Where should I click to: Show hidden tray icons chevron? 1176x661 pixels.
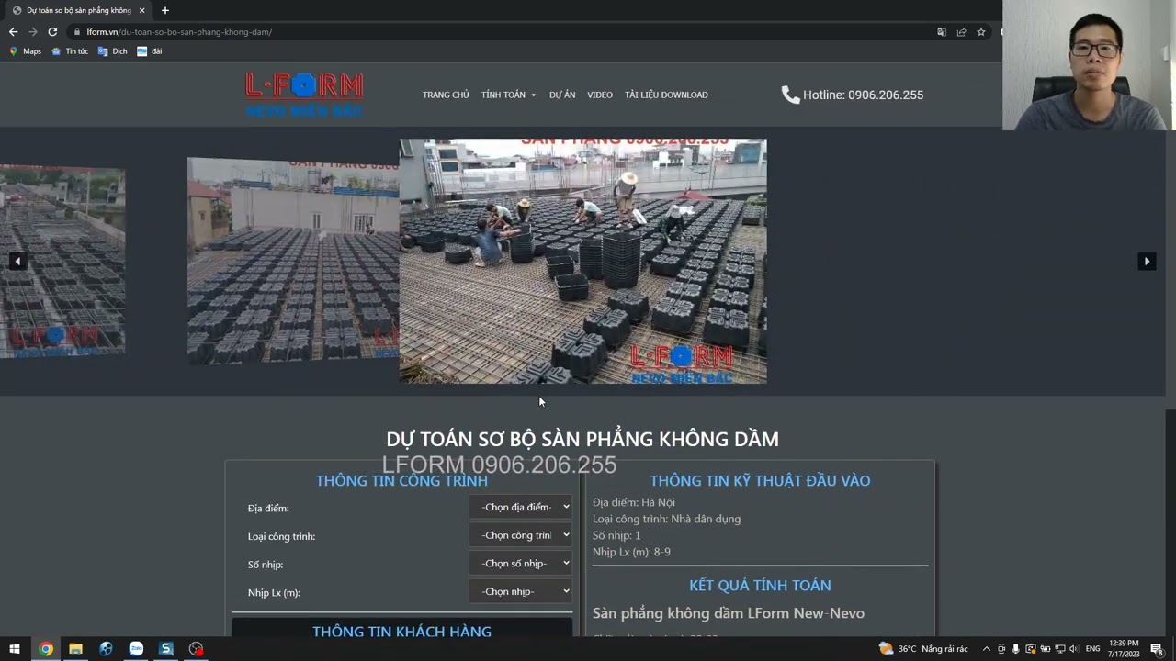(987, 648)
